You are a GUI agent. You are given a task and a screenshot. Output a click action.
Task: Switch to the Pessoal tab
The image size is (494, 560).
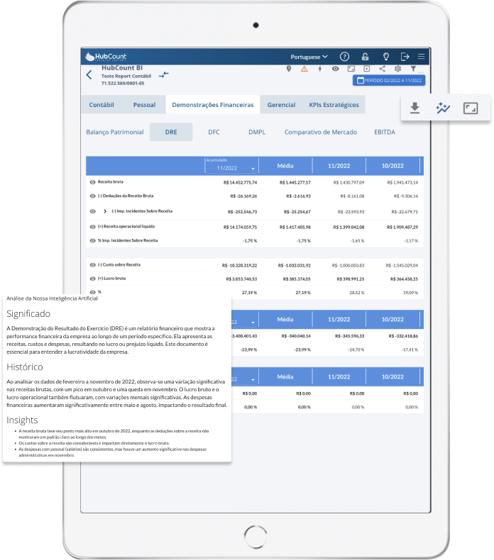coord(144,105)
